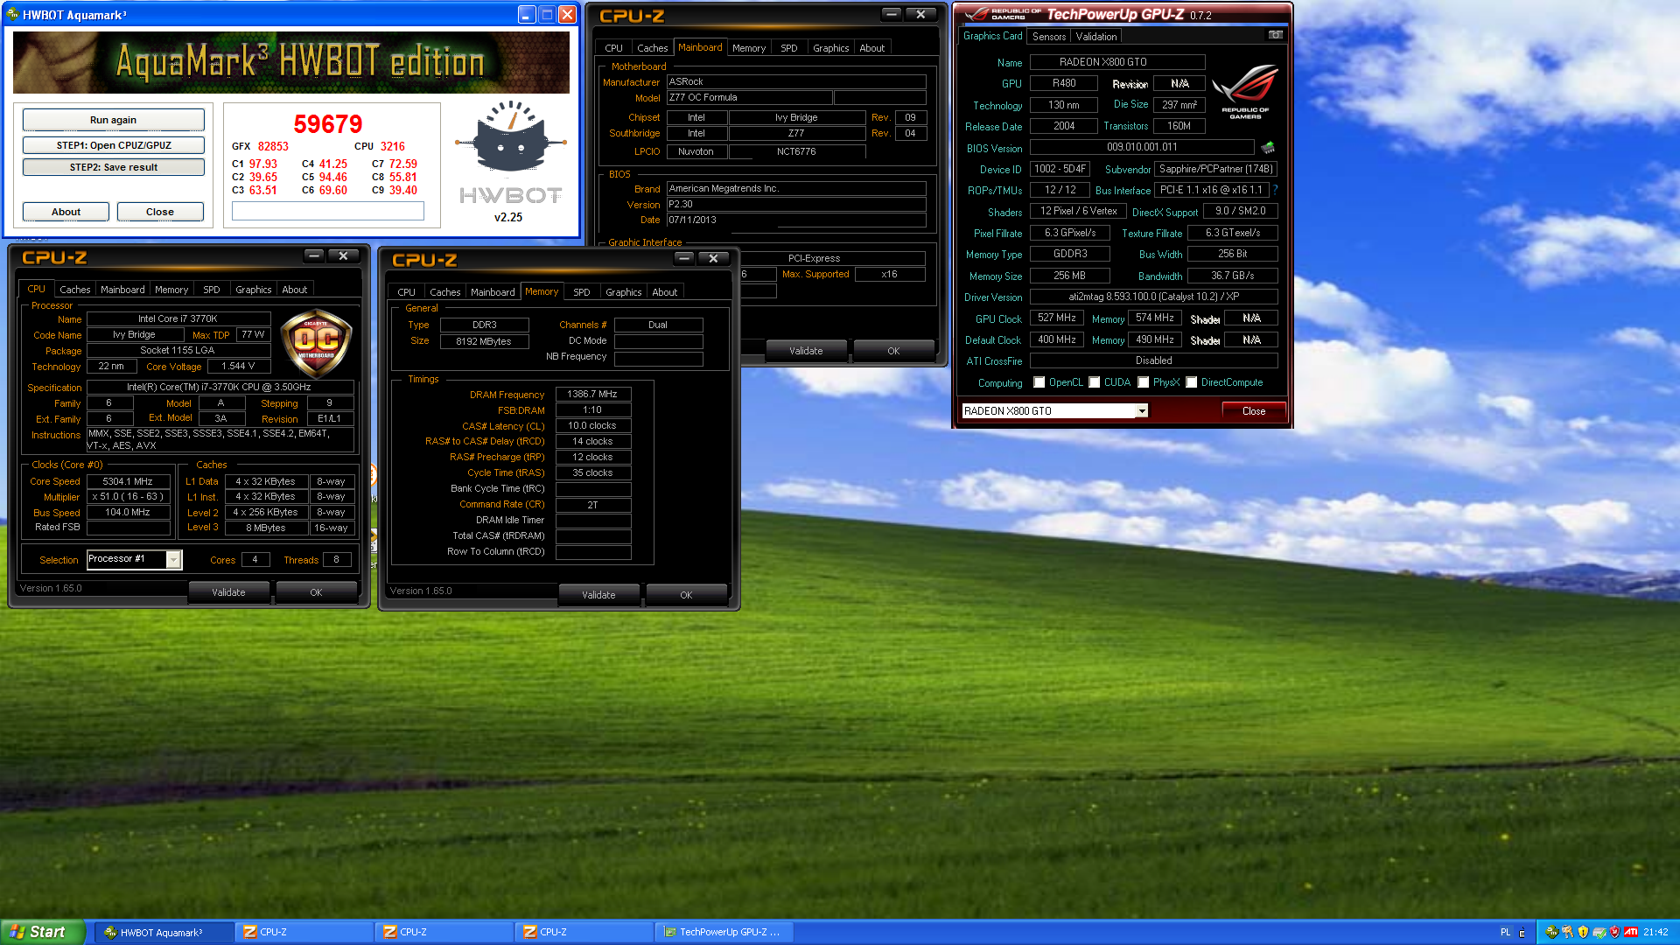Click the Core Voltage value 1.544 V

pos(238,367)
